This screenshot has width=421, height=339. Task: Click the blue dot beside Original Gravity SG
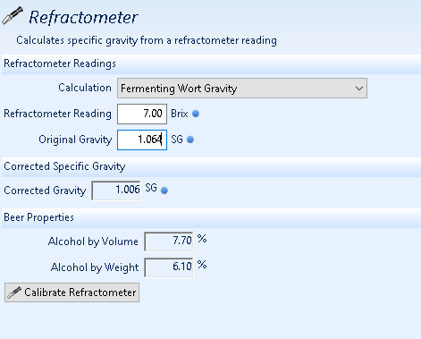[x=190, y=140]
